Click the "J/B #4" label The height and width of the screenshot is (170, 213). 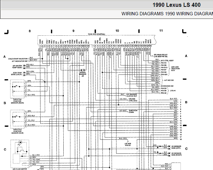tap(173, 90)
